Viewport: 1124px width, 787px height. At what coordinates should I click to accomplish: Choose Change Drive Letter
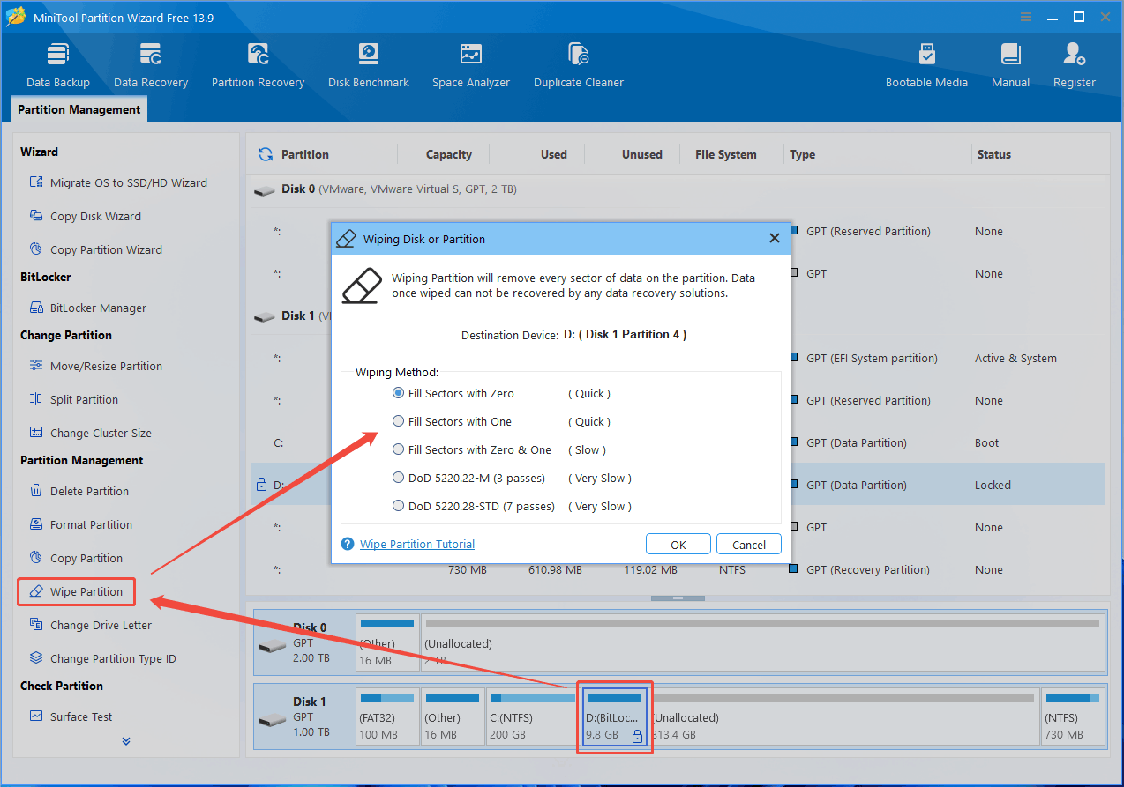click(x=90, y=625)
